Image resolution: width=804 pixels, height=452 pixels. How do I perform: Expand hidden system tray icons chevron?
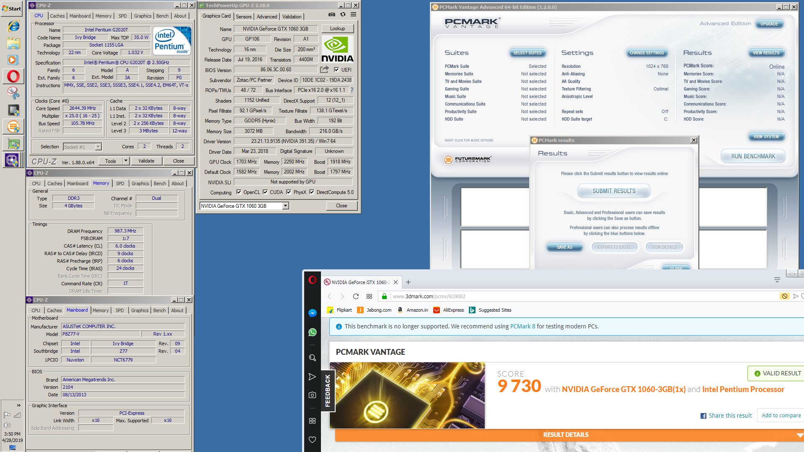18,405
